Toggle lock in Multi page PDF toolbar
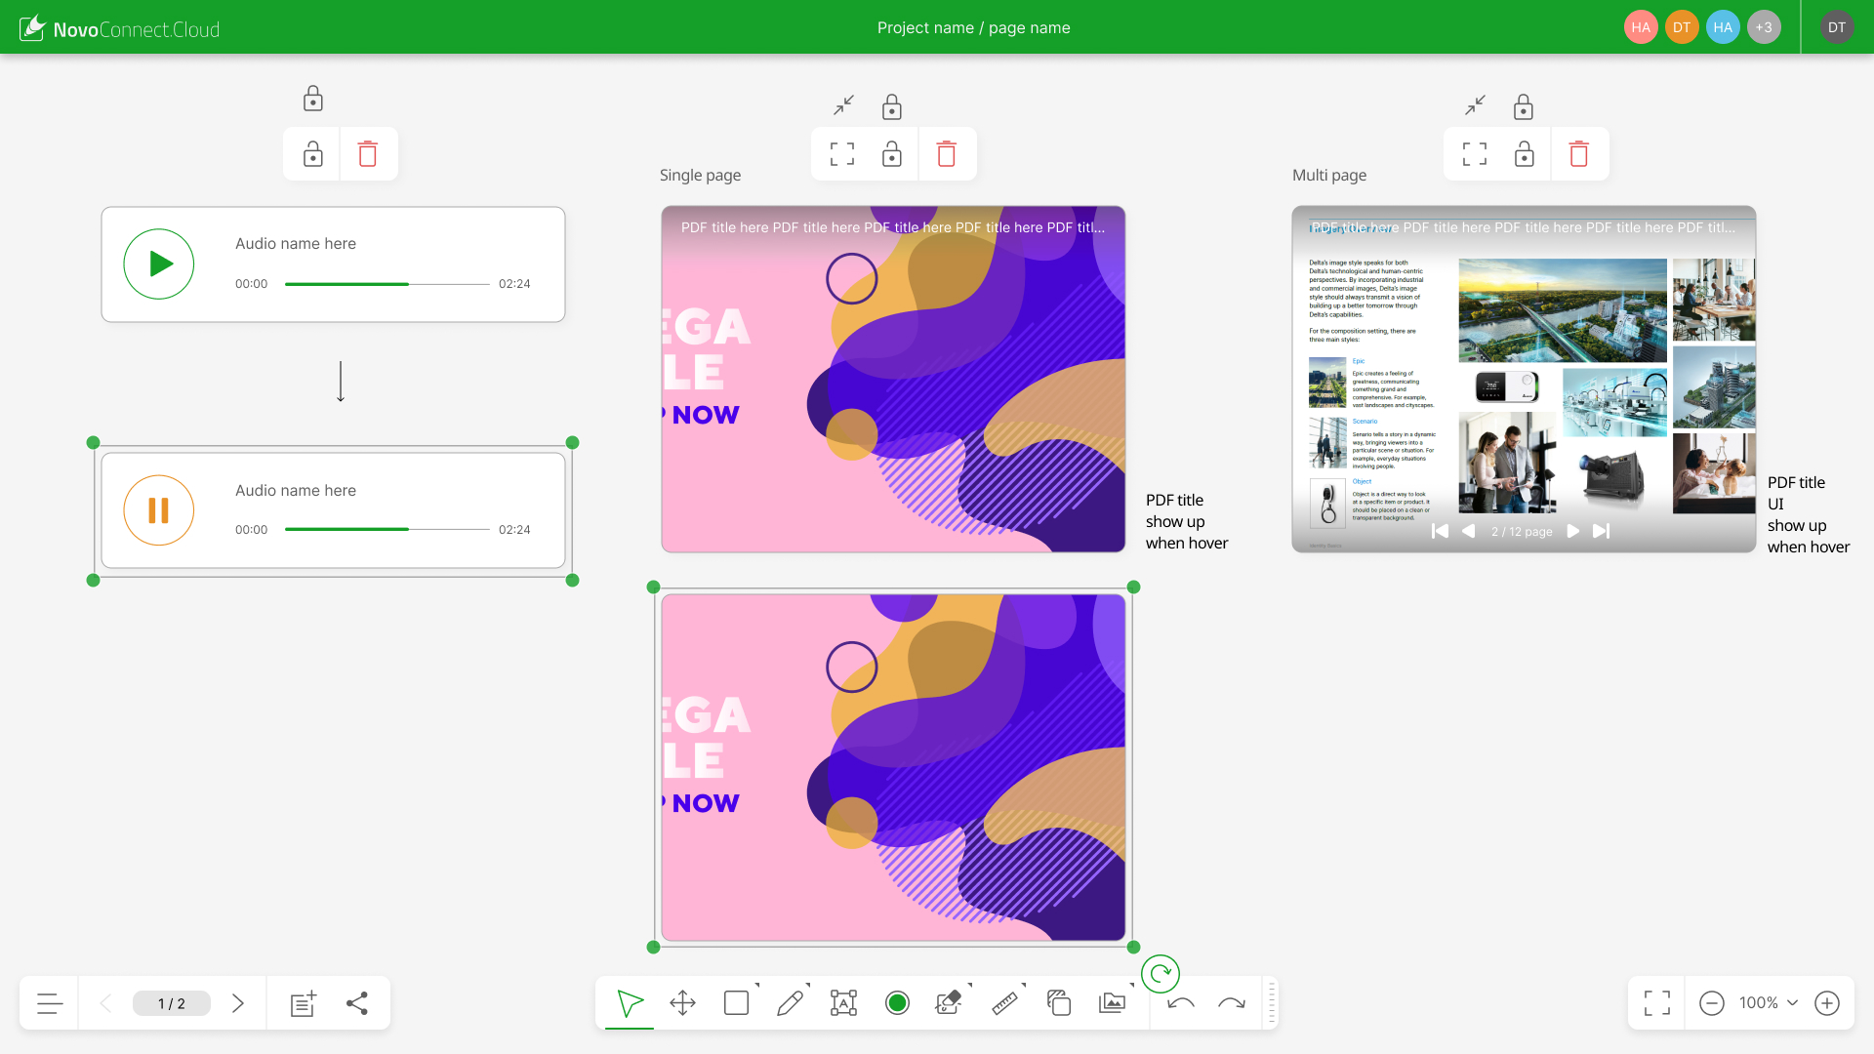 click(1524, 154)
